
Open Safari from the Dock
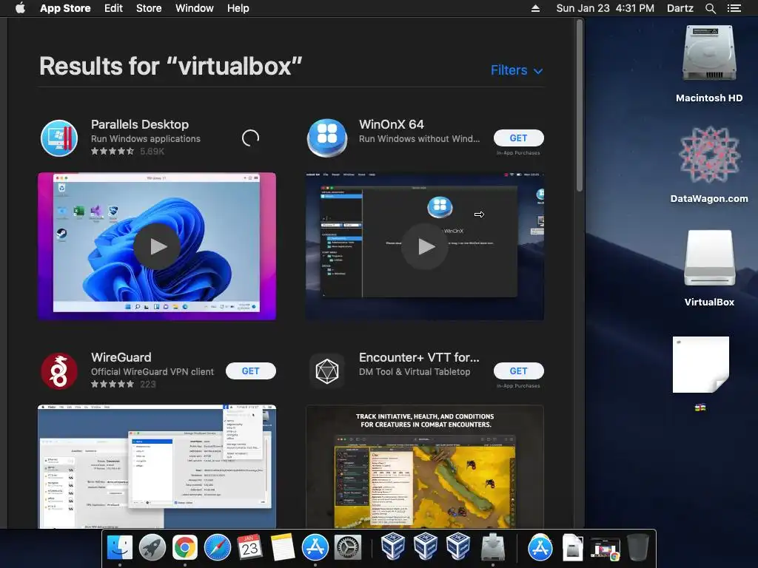tap(218, 548)
